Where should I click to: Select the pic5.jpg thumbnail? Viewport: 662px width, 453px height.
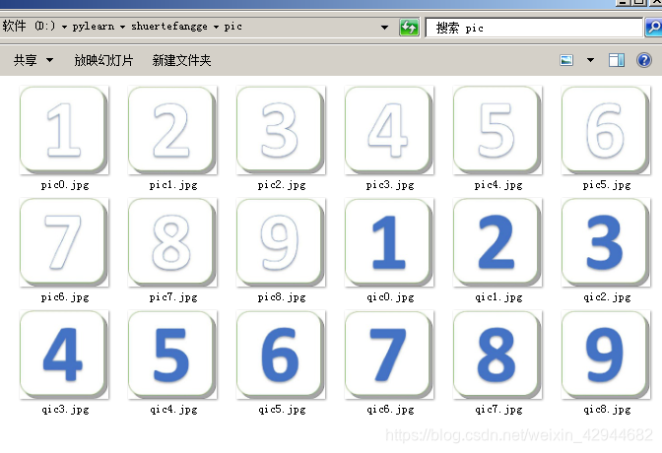606,130
